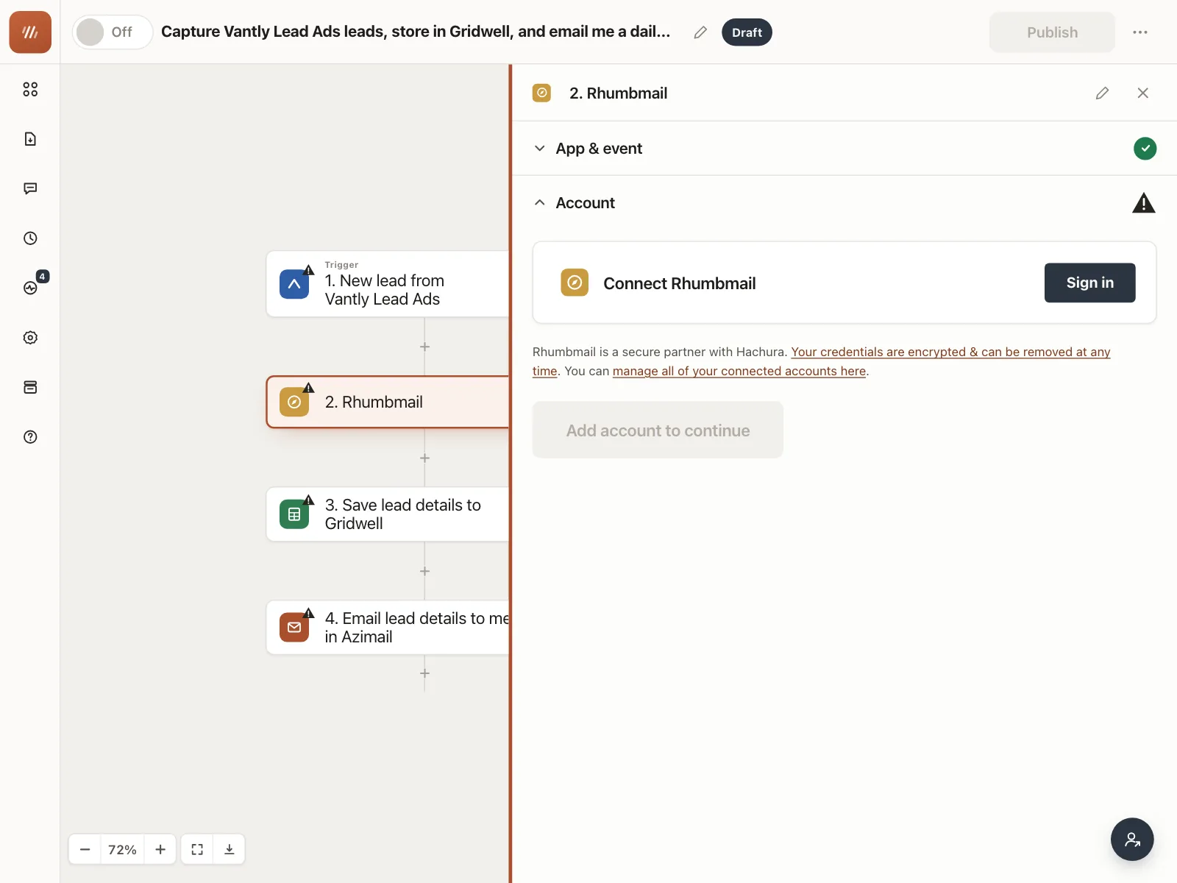Fit the workflow to view
Image resolution: width=1177 pixels, height=883 pixels.
coord(197,849)
